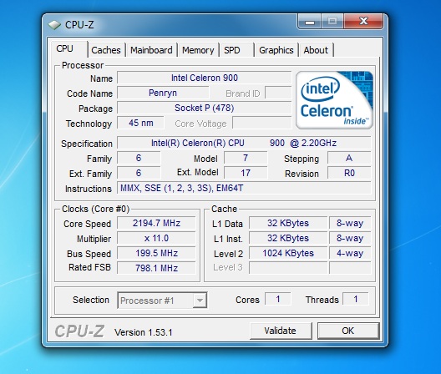Click the Level 2 cache size field
441x374 pixels.
[x=288, y=253]
